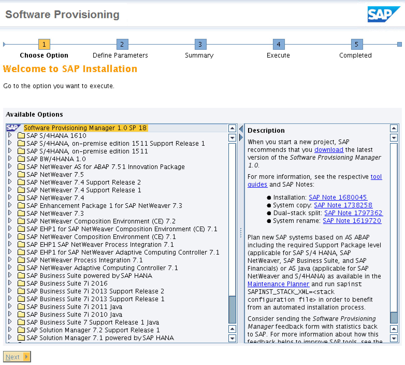This screenshot has height=365, width=405.
Task: Select SAP S/4HANA, on-premise edition 1511 row
Action: (x=87, y=151)
